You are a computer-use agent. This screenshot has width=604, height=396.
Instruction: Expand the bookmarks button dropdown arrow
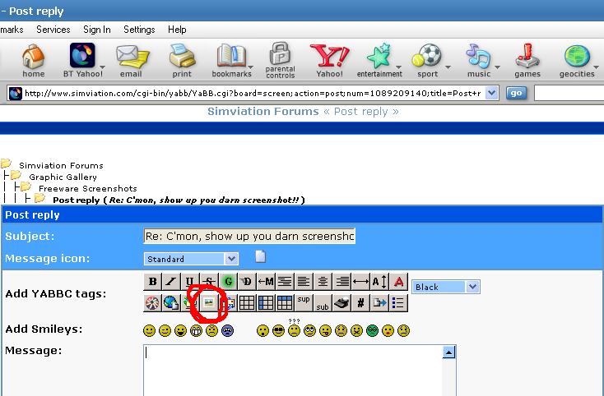(250, 67)
